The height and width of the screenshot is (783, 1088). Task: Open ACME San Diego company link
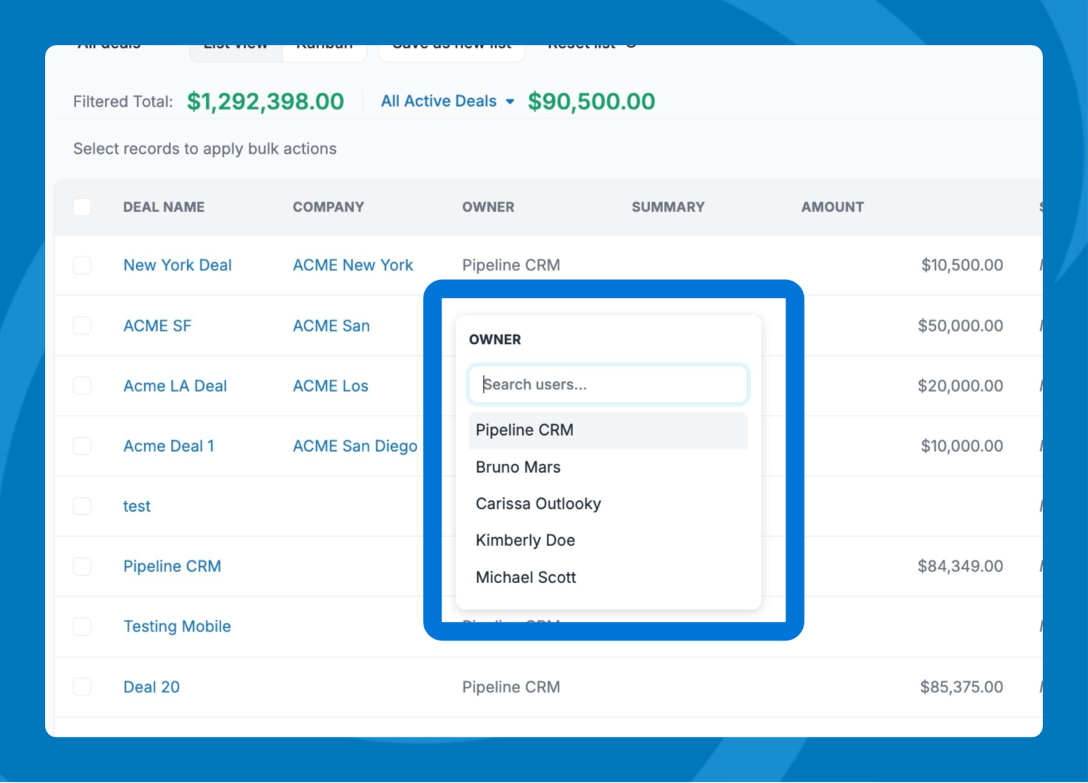pyautogui.click(x=355, y=446)
